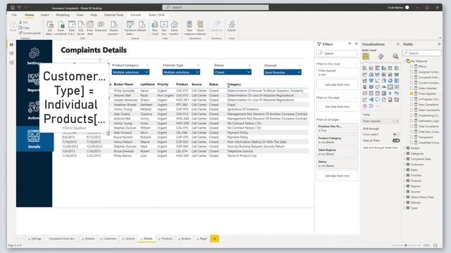Collapse the Key Measures folder
This screenshot has width=451, height=253.
pos(405,61)
